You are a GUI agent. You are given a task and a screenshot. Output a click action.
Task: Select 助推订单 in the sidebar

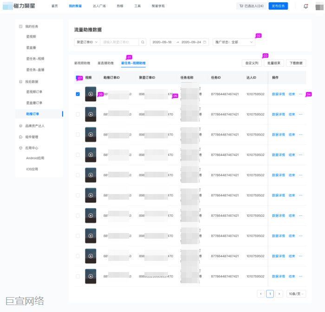pyautogui.click(x=39, y=114)
